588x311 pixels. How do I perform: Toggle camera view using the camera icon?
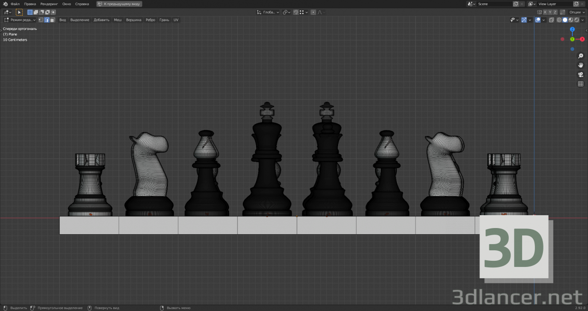pyautogui.click(x=580, y=74)
